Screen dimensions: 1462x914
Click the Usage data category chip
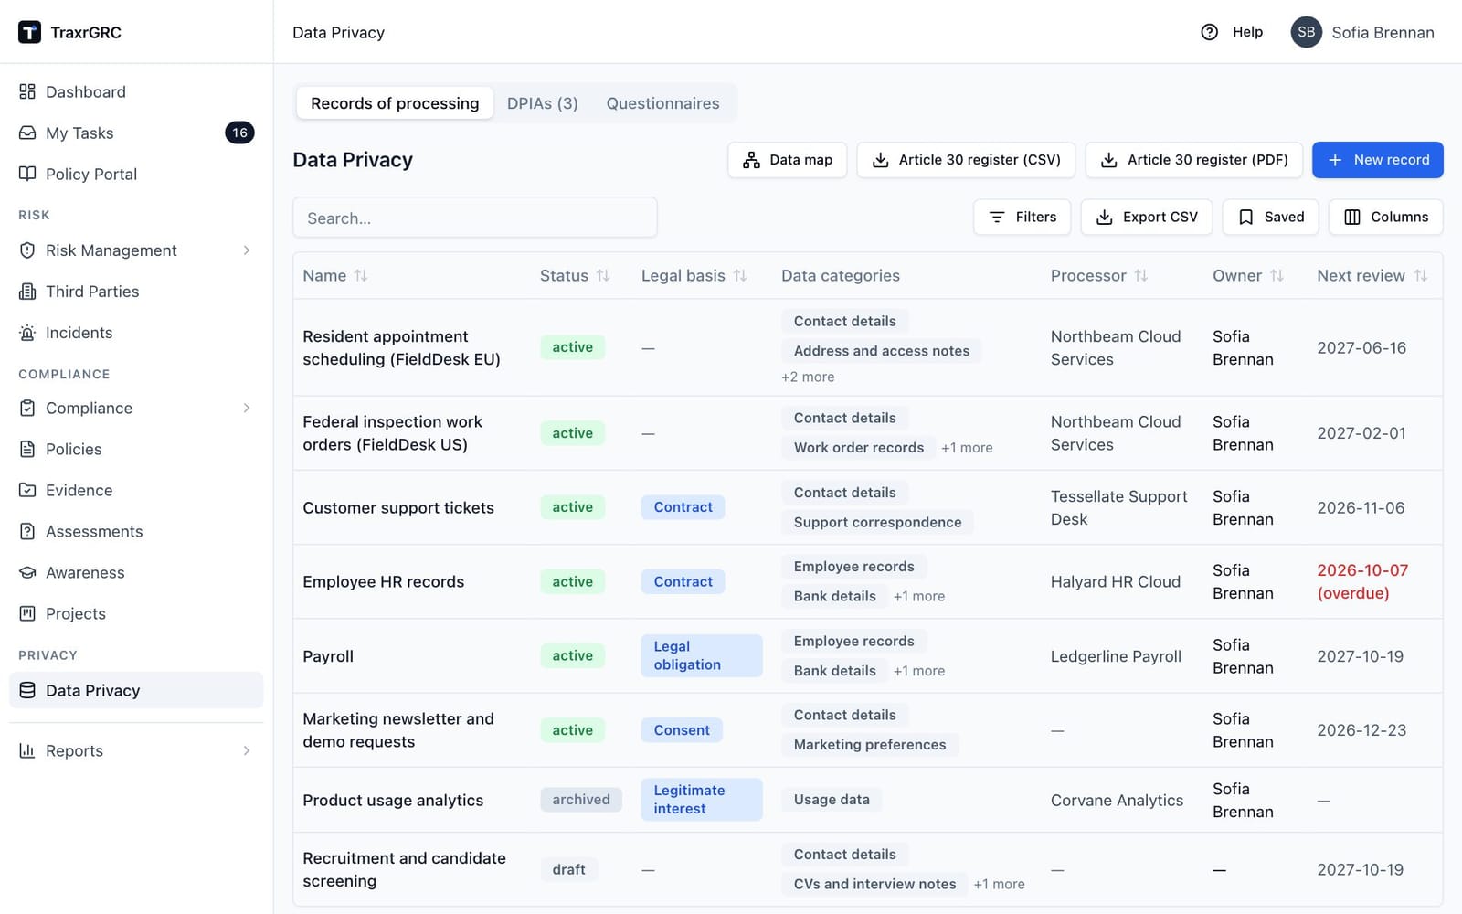[832, 800]
